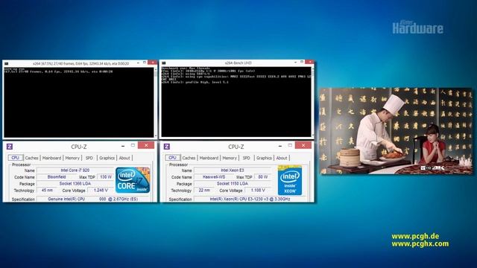Minimize the right CPU-Z window
This screenshot has width=477, height=268.
pyautogui.click(x=280, y=146)
